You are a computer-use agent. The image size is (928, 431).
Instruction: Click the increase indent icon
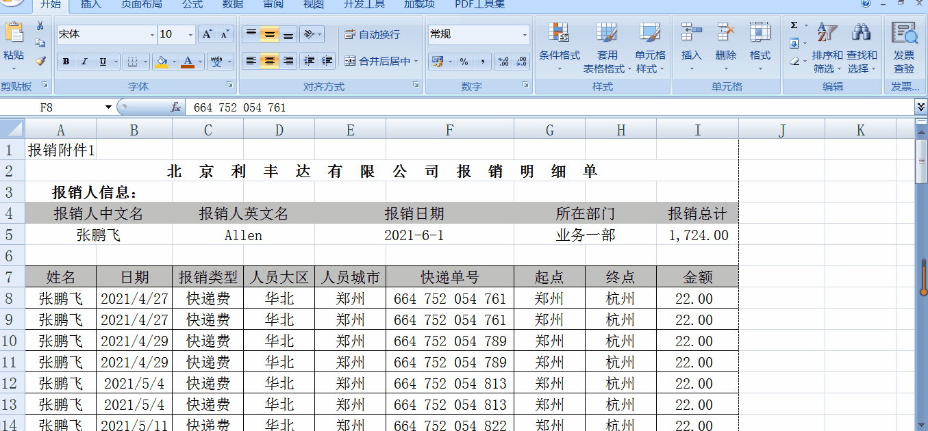[x=327, y=61]
